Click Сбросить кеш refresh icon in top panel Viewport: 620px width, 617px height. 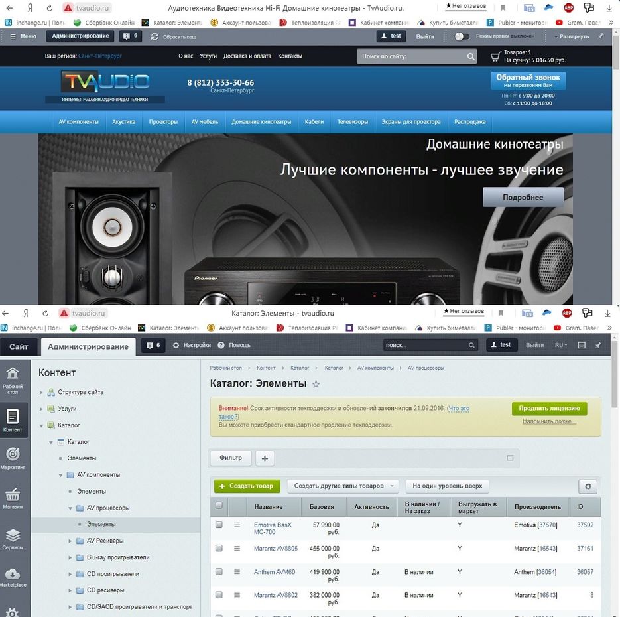click(155, 36)
